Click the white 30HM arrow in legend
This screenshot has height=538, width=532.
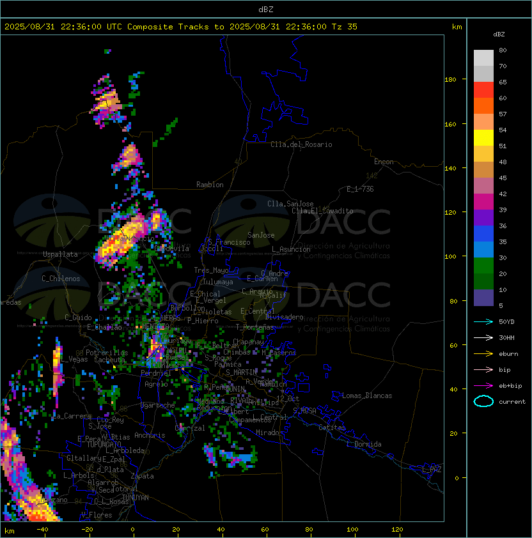[x=483, y=337]
